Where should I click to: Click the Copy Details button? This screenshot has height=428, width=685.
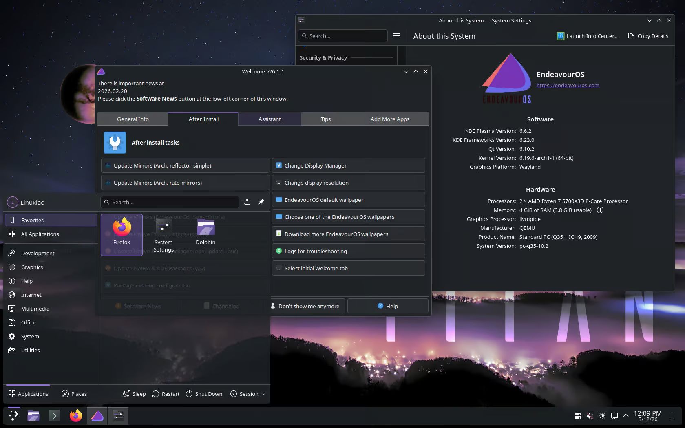pos(648,36)
